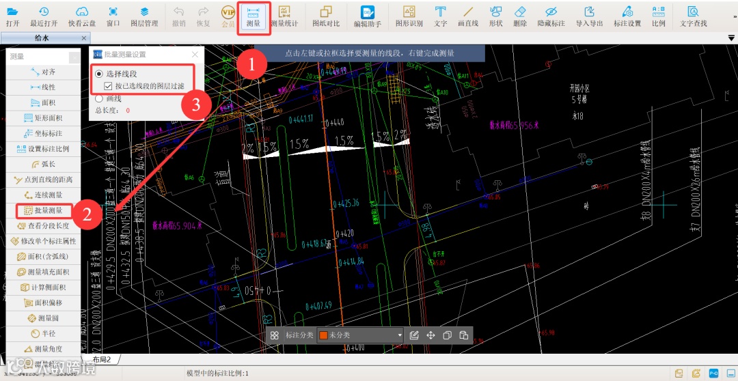Screen dimensions: 738x381
Task: Select the 文字 text tool
Action: click(441, 16)
